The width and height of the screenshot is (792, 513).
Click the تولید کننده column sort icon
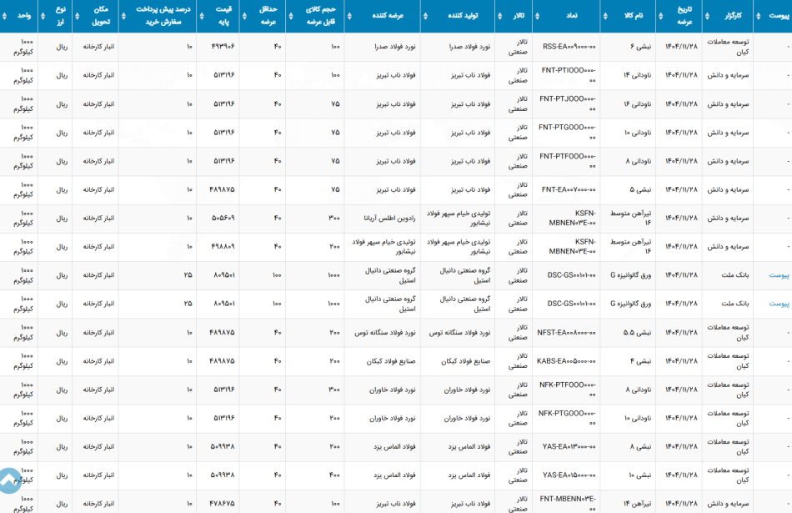pos(425,16)
